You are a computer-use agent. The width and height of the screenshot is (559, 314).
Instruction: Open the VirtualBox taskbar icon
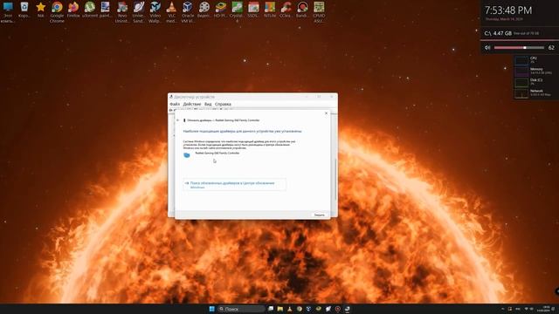(x=308, y=309)
